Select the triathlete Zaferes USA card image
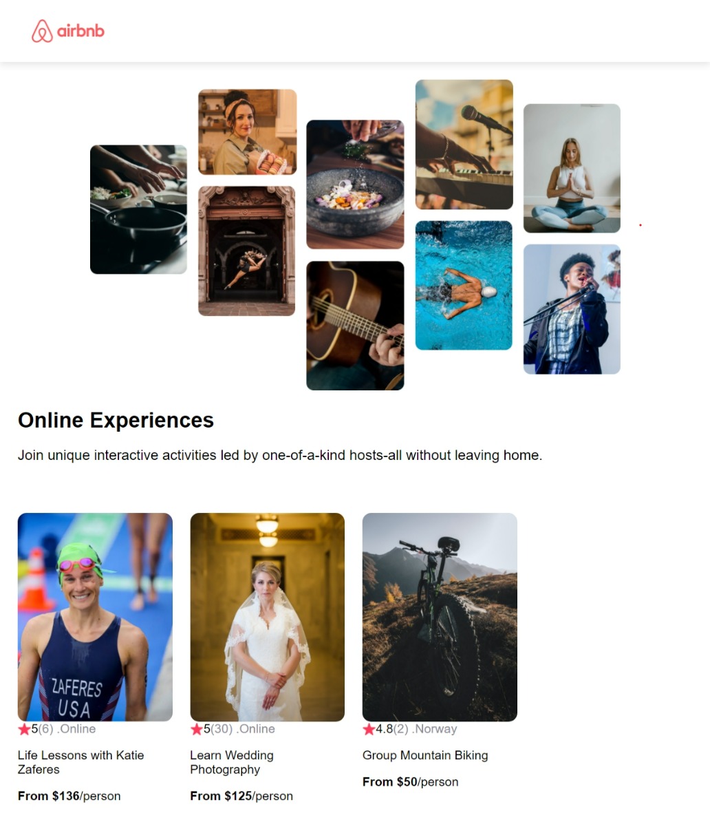 point(95,617)
